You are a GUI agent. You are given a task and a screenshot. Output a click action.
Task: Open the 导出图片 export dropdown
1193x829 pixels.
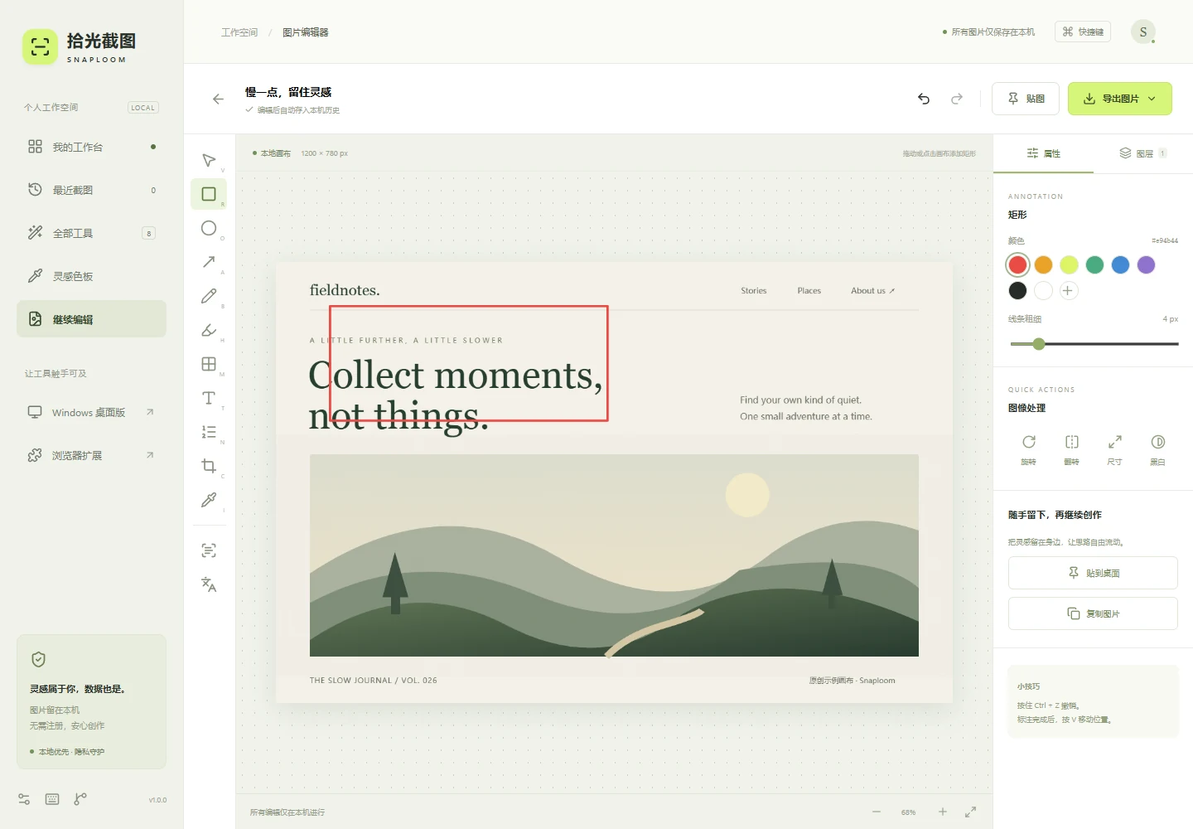(1119, 99)
